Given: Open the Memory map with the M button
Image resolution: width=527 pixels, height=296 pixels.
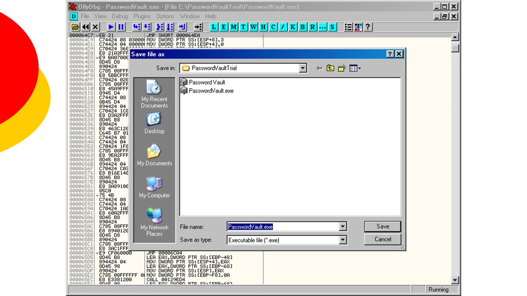Looking at the screenshot, I should click(233, 27).
